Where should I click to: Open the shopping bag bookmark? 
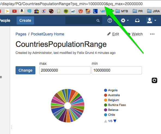pyautogui.click(x=37, y=11)
